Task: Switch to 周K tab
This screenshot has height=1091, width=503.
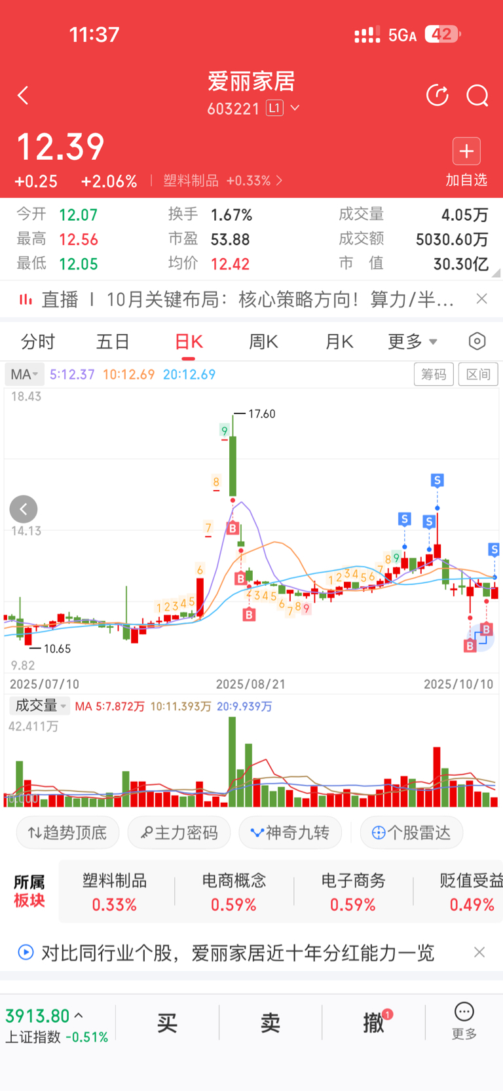Action: coord(264,341)
